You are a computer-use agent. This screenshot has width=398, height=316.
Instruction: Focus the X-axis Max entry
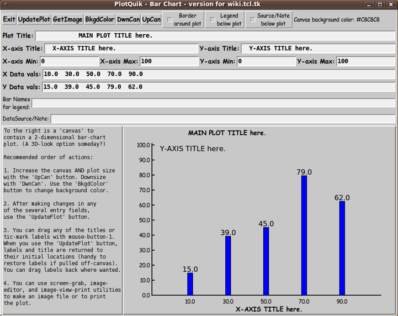(x=169, y=61)
